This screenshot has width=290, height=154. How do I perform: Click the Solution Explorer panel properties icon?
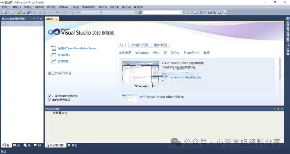5,24
